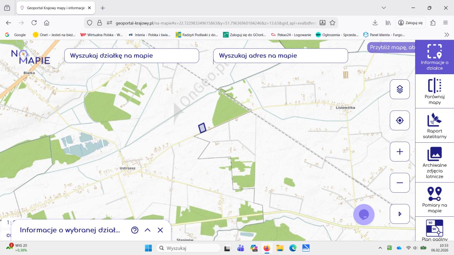The width and height of the screenshot is (454, 255).
Task: Close the parcel information panel
Action: (160, 230)
